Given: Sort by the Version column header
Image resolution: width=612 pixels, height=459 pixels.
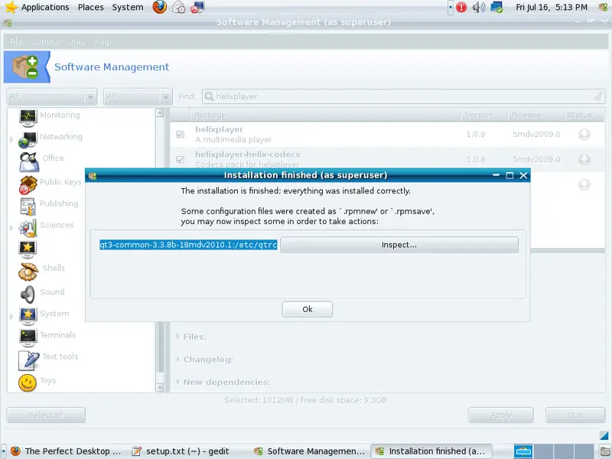Looking at the screenshot, I should pyautogui.click(x=484, y=116).
